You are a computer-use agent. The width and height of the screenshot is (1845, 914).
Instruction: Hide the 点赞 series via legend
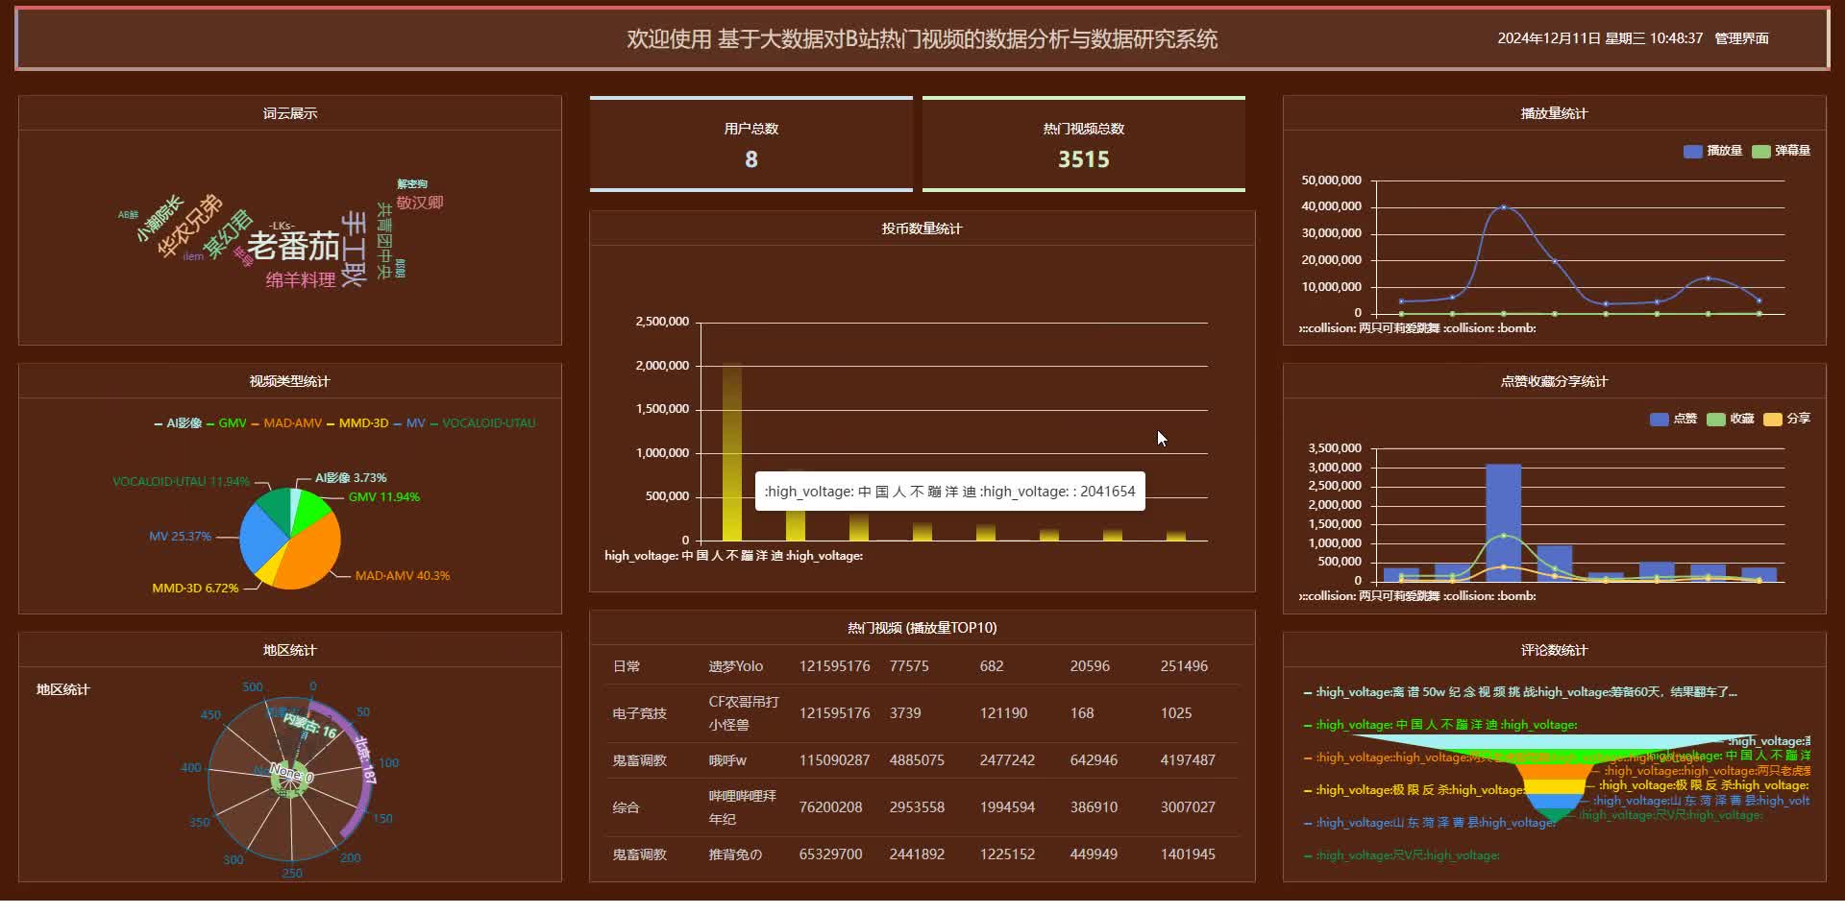pyautogui.click(x=1673, y=419)
